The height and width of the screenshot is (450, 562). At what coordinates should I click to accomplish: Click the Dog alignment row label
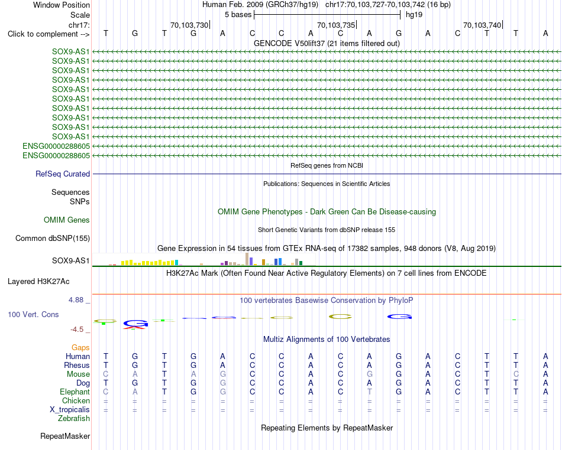coord(83,383)
